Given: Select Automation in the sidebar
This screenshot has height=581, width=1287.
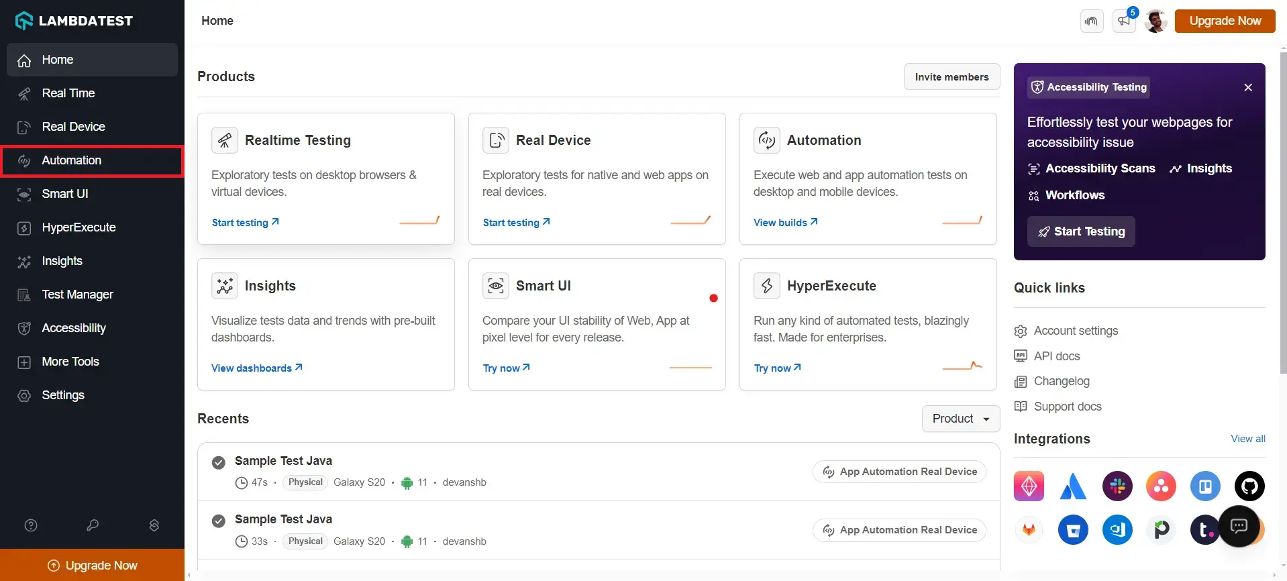Looking at the screenshot, I should (x=93, y=160).
